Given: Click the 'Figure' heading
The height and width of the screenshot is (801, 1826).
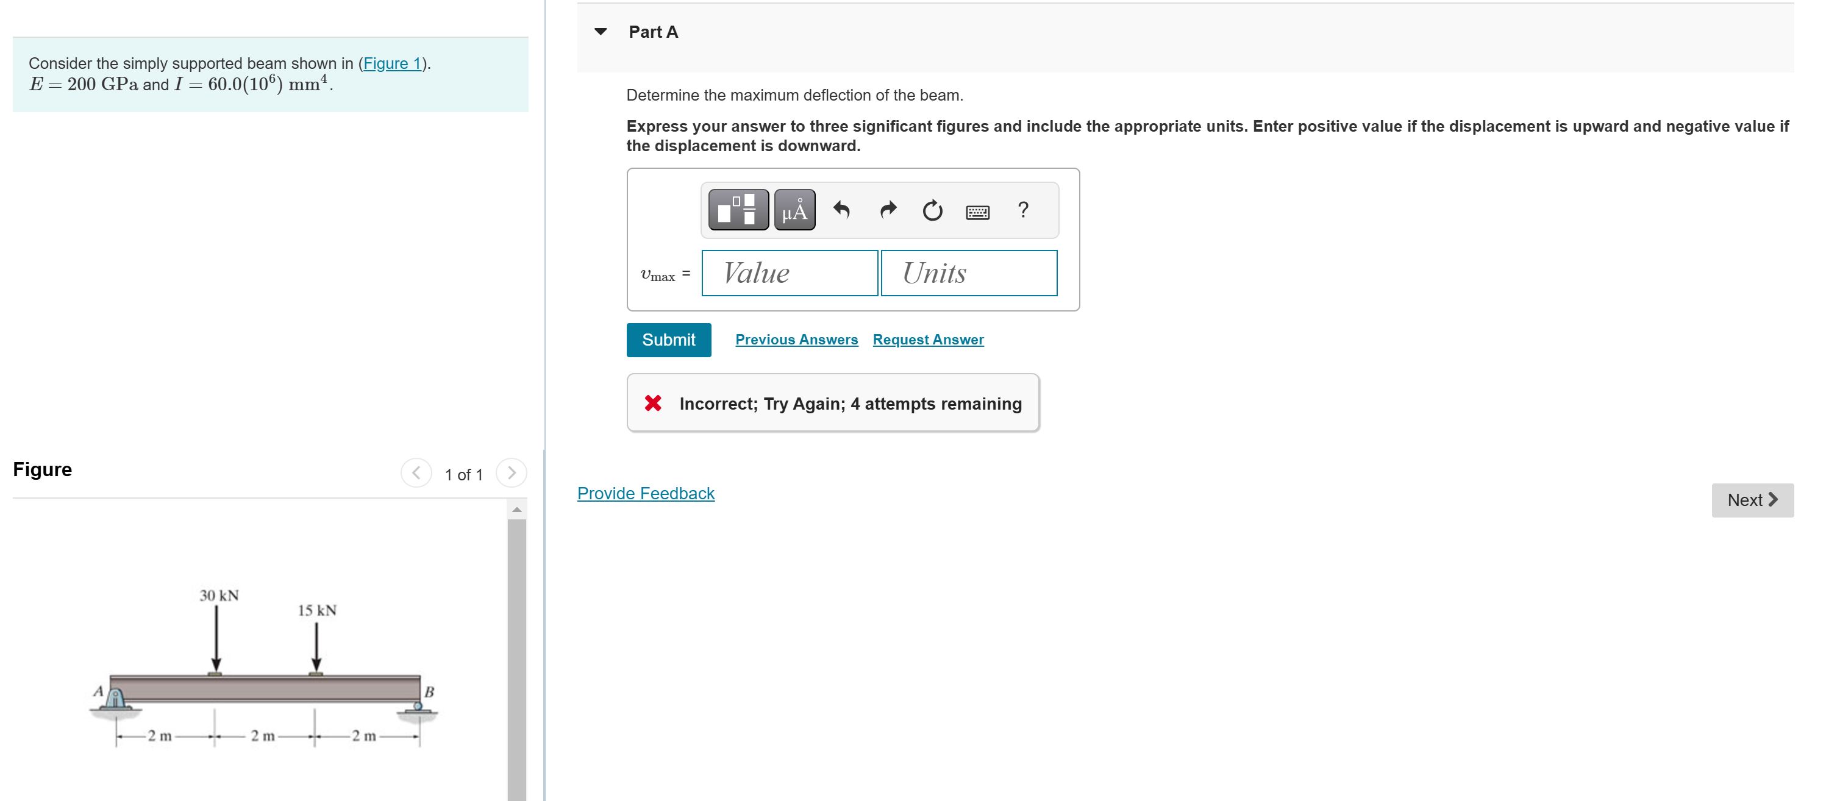Looking at the screenshot, I should click(x=43, y=469).
